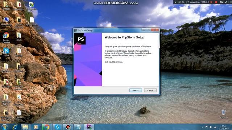Cancel the PhpStorm Setup wizard
Image resolution: width=232 pixels, height=130 pixels.
point(150,90)
